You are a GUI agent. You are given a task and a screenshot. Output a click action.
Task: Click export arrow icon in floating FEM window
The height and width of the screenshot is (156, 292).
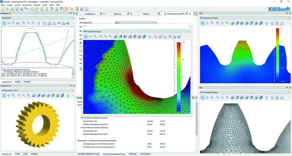[179, 37]
